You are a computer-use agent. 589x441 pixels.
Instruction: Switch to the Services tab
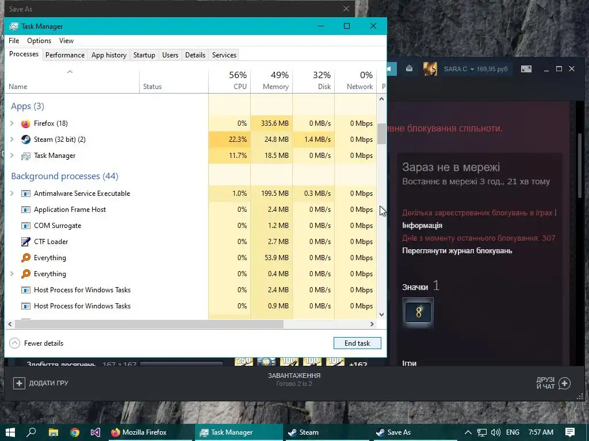coord(224,55)
